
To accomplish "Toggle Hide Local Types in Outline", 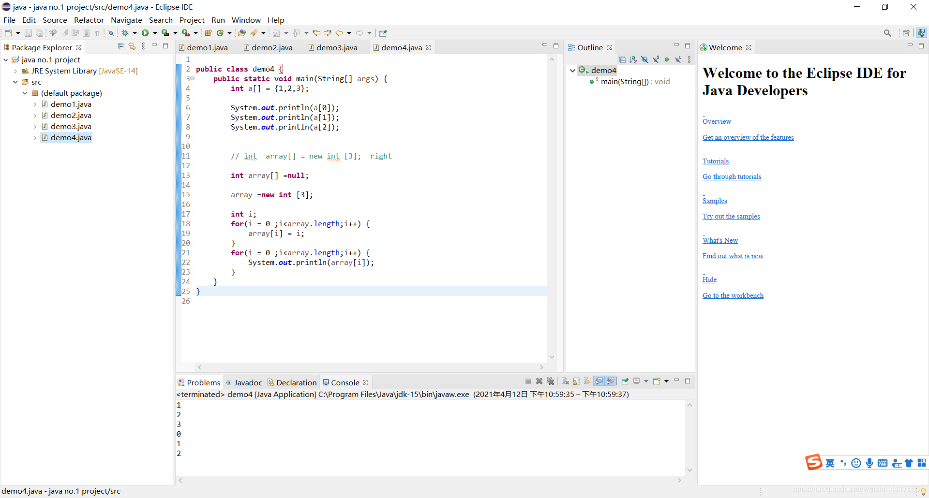I will tap(678, 59).
